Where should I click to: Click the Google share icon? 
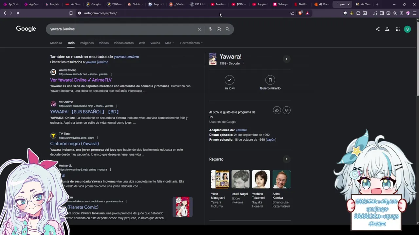click(x=377, y=29)
